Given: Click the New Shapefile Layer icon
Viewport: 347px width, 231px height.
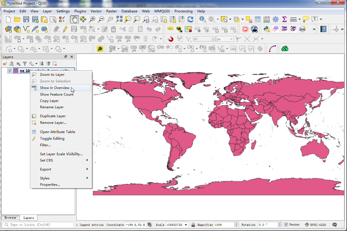Looking at the screenshot, I should click(26, 29).
